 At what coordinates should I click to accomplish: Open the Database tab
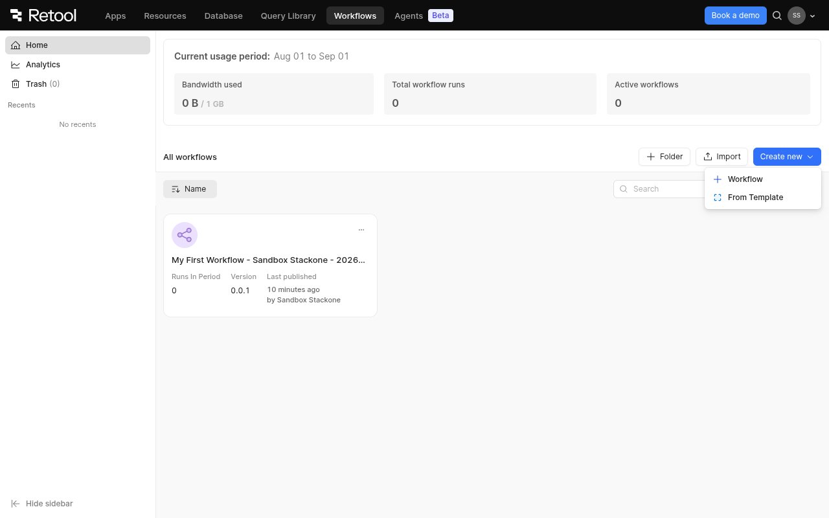click(x=223, y=16)
